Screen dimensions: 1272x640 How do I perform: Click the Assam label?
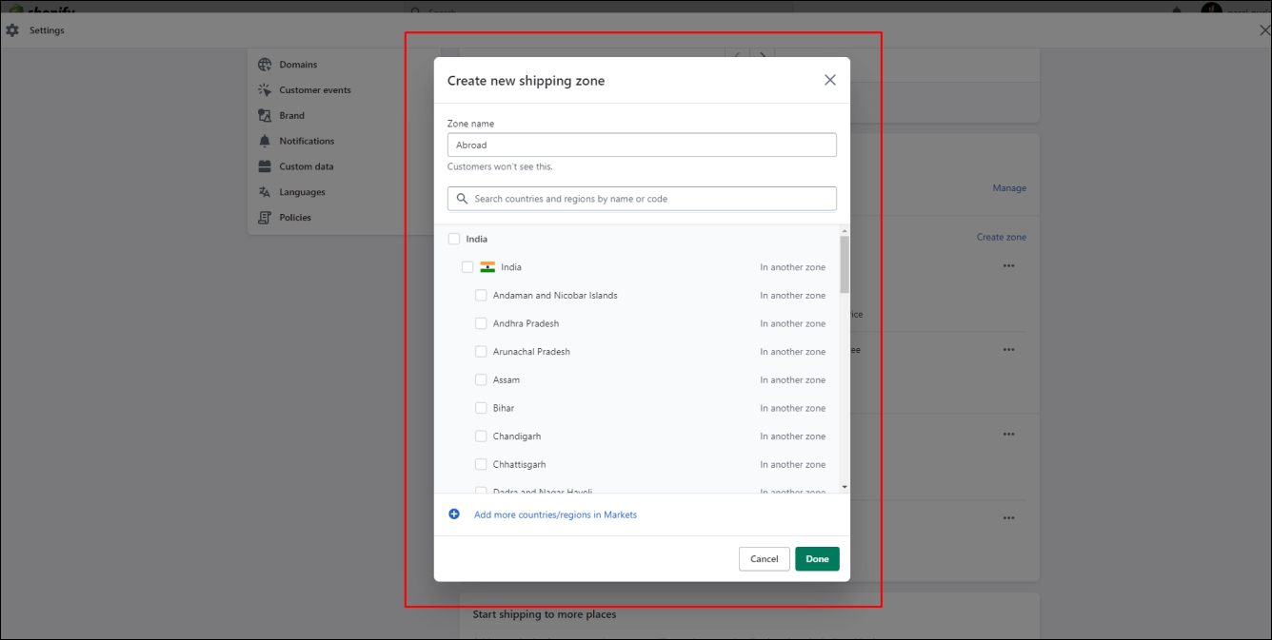pos(507,380)
